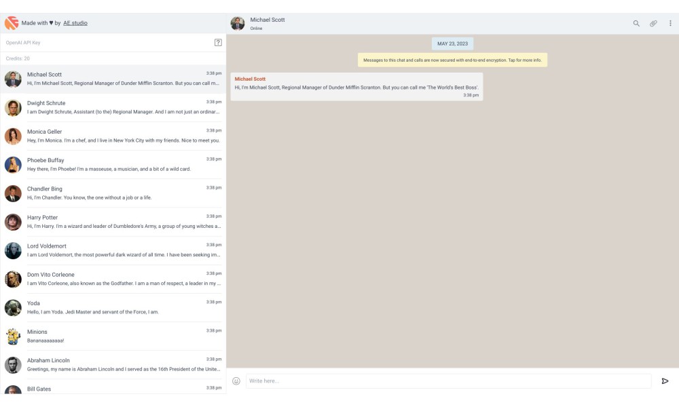Click the Online status under Michael Scott
The image size is (679, 407).
(x=256, y=28)
